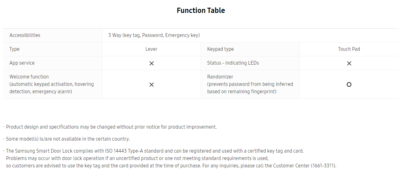
Task: Select the Function Table heading
Action: (x=201, y=10)
